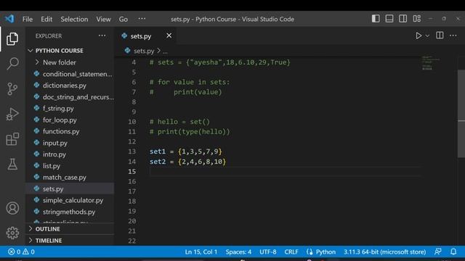This screenshot has width=465, height=261.
Task: Open the File menu
Action: click(28, 20)
